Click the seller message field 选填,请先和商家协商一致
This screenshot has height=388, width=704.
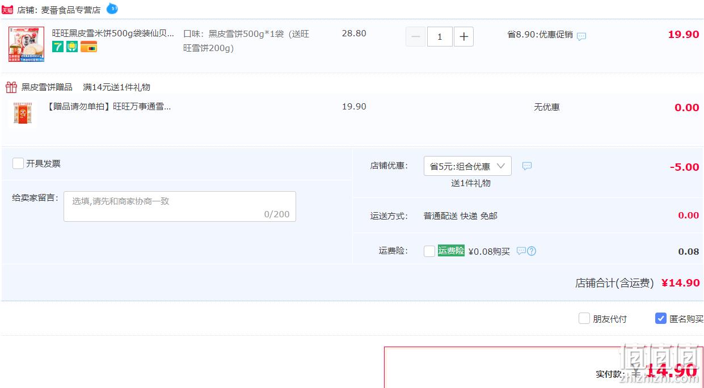[180, 206]
